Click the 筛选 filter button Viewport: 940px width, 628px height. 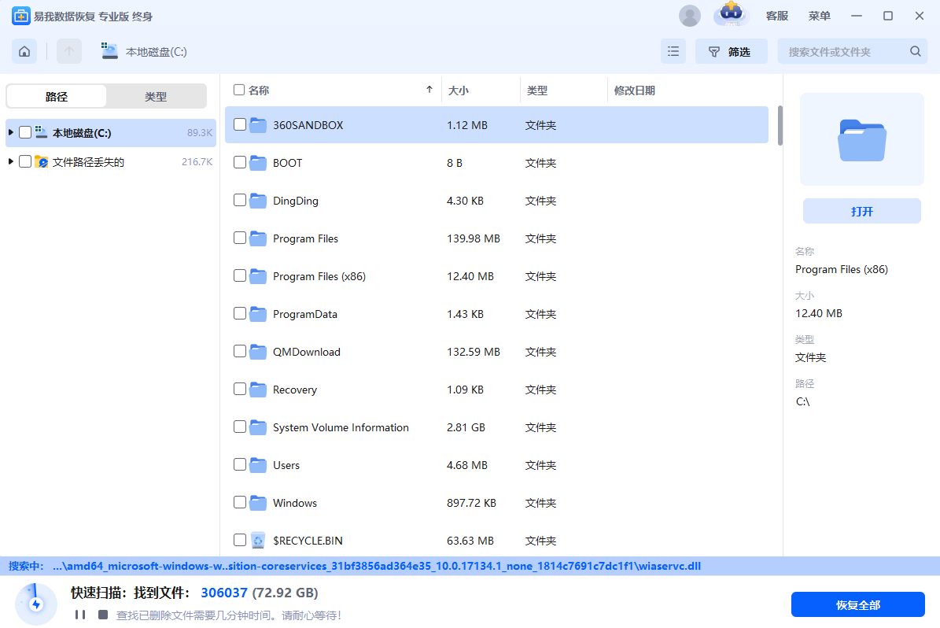click(731, 52)
